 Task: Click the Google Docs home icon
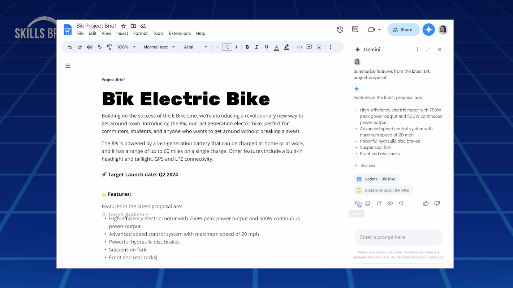(68, 30)
